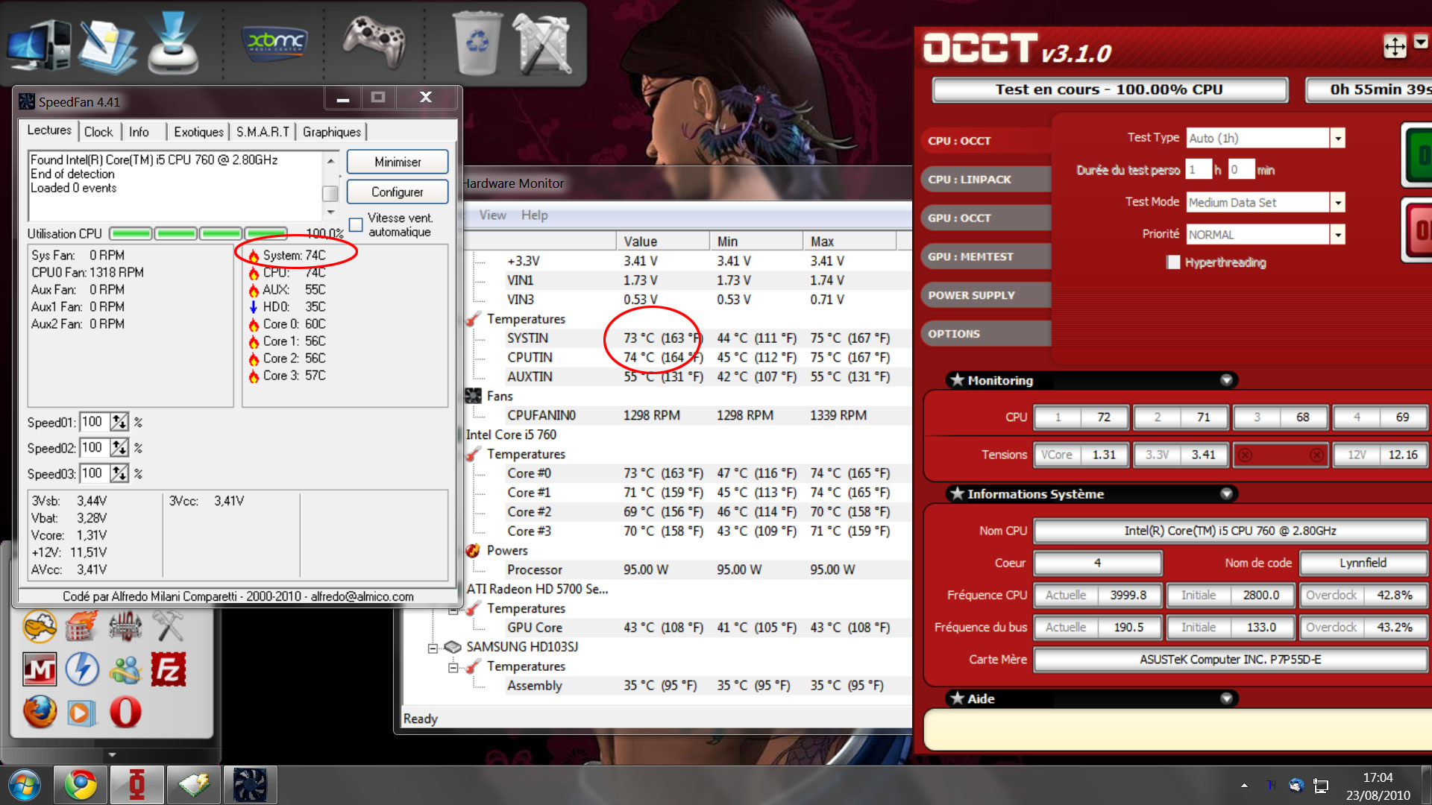
Task: Launch Firefox from the launcher panel
Action: pyautogui.click(x=40, y=712)
